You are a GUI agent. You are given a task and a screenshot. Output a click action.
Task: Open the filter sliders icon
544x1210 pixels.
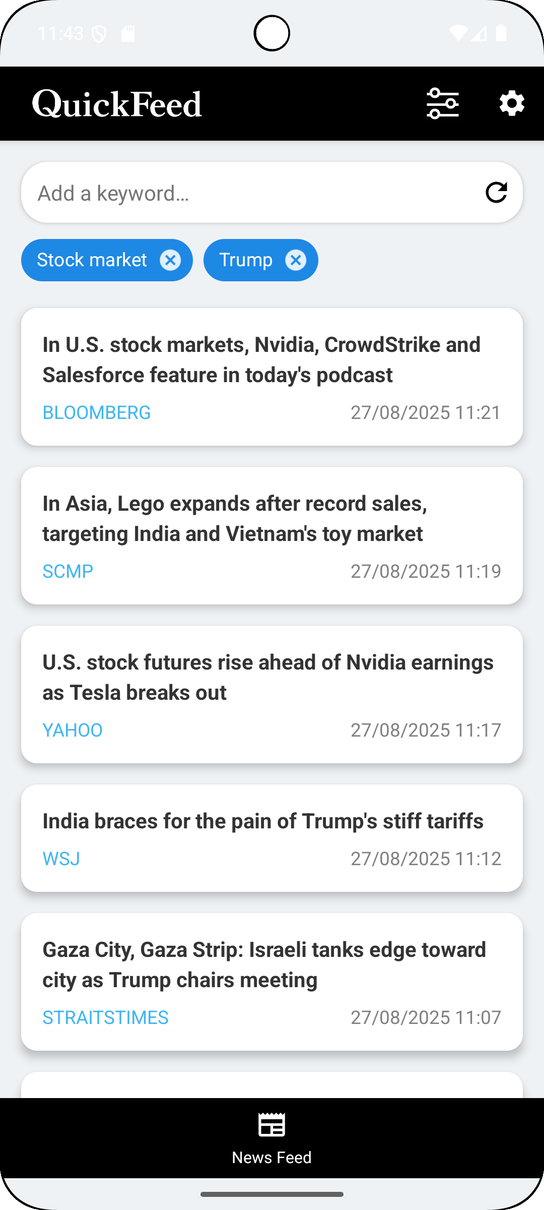point(442,104)
